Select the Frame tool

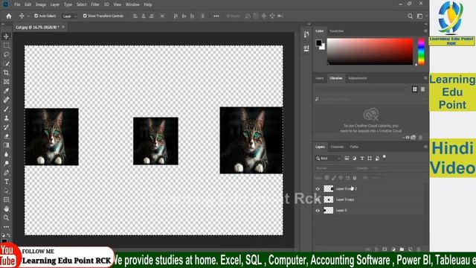click(x=6, y=82)
